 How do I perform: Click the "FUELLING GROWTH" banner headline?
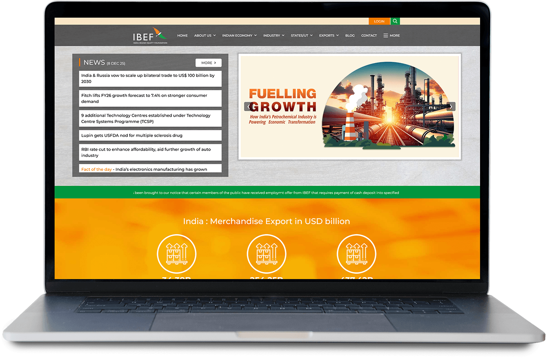(282, 100)
